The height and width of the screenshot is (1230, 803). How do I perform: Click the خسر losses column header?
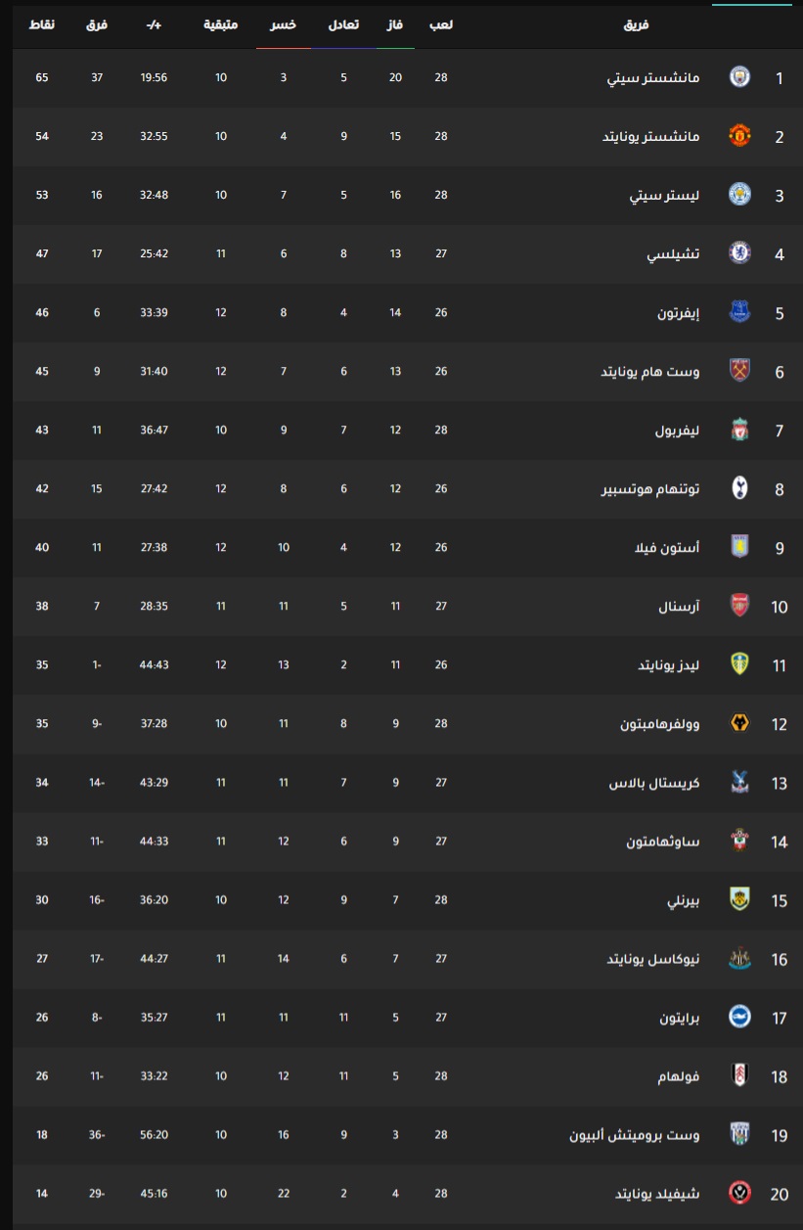[284, 23]
